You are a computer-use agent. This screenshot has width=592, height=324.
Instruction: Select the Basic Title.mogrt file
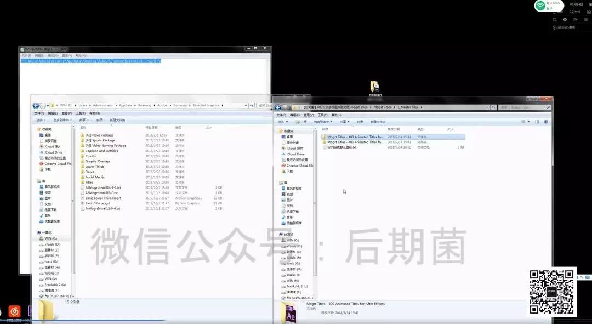click(x=97, y=203)
